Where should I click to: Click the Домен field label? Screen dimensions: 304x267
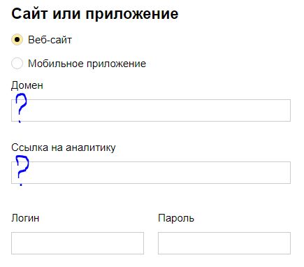click(x=27, y=85)
